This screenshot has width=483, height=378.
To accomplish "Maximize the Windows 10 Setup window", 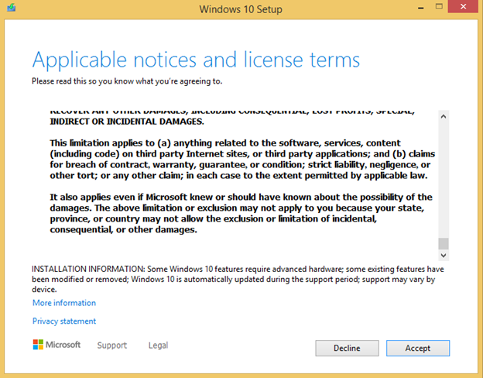I will click(439, 6).
